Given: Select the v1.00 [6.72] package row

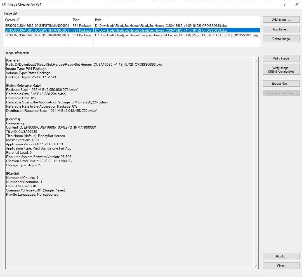Looking at the screenshot, I should coord(132,26).
